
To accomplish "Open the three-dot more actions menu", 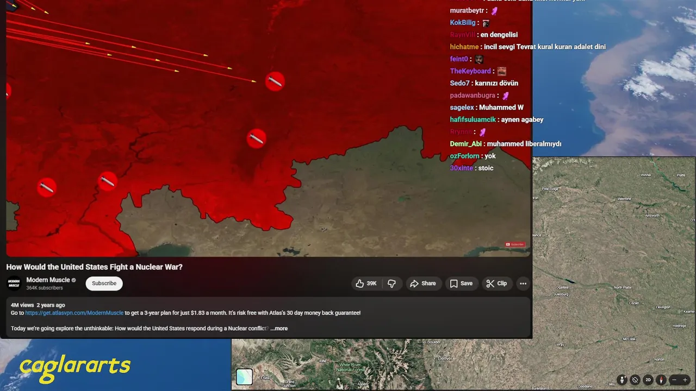I will point(523,283).
